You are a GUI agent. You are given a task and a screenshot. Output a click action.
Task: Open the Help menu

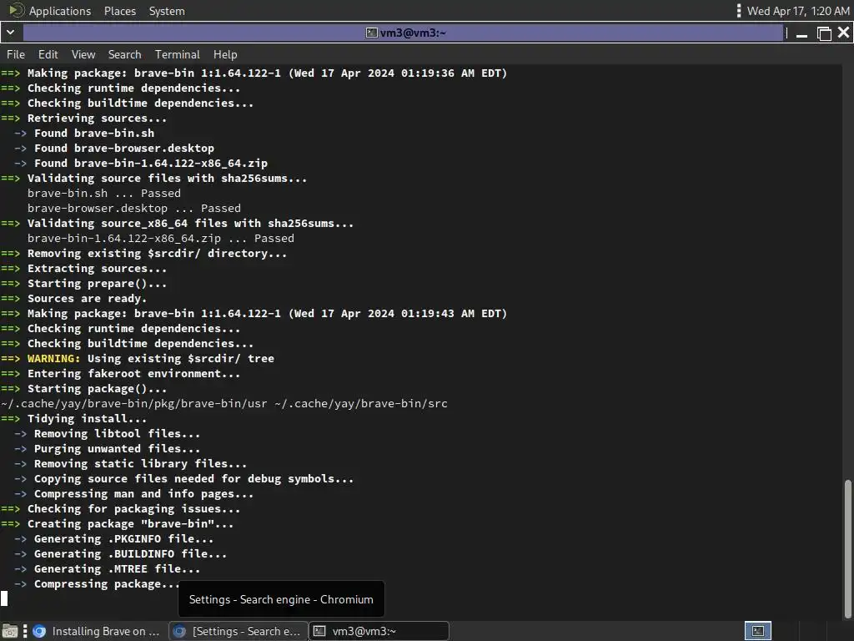(x=225, y=54)
